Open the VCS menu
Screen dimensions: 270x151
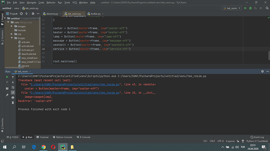click(75, 3)
